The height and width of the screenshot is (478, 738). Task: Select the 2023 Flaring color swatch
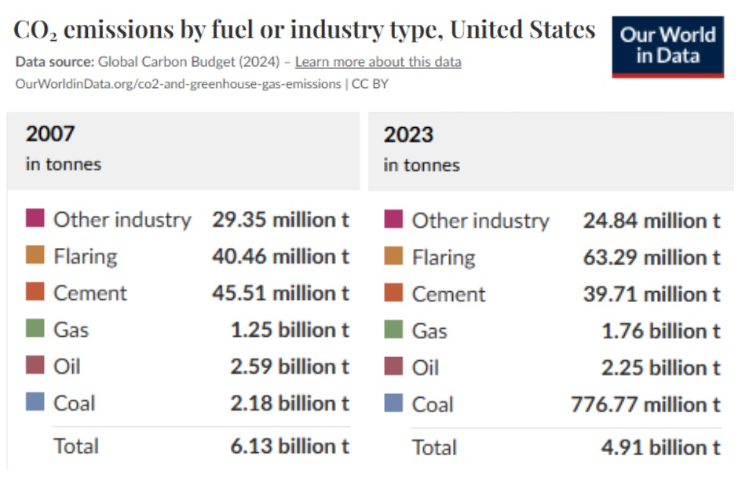coord(393,256)
